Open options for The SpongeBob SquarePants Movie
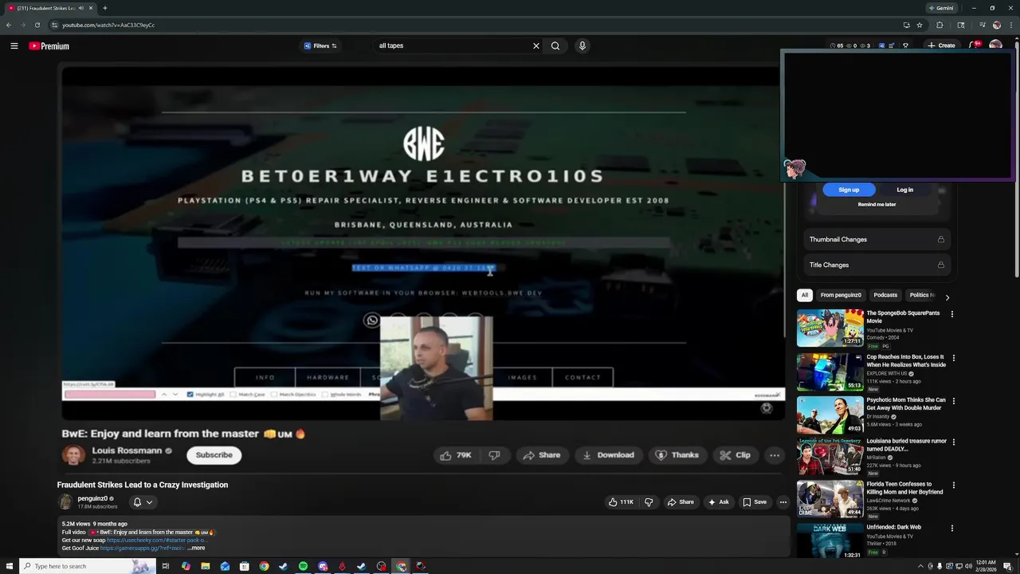The height and width of the screenshot is (574, 1020). pyautogui.click(x=951, y=314)
